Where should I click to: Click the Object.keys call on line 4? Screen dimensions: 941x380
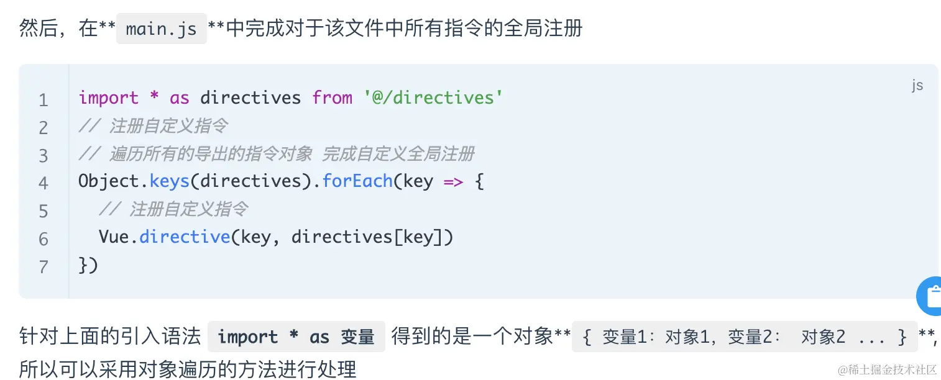pyautogui.click(x=133, y=181)
